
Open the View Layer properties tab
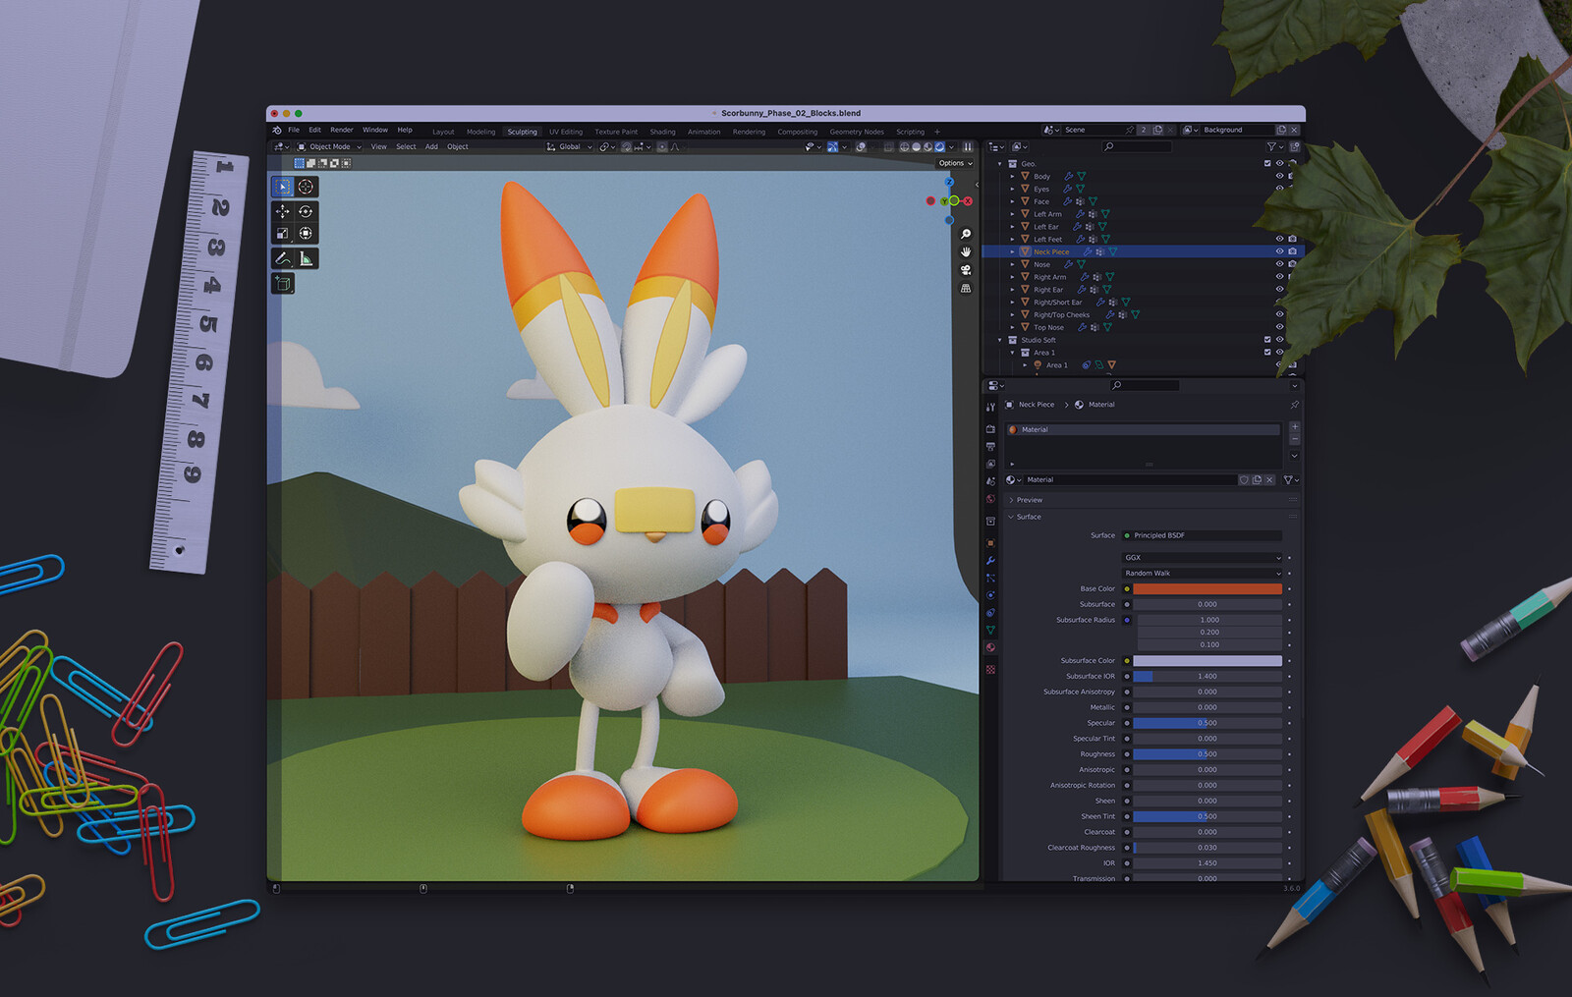pos(990,464)
